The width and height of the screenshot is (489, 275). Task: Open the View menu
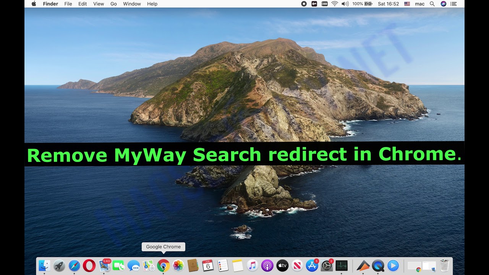pyautogui.click(x=99, y=4)
